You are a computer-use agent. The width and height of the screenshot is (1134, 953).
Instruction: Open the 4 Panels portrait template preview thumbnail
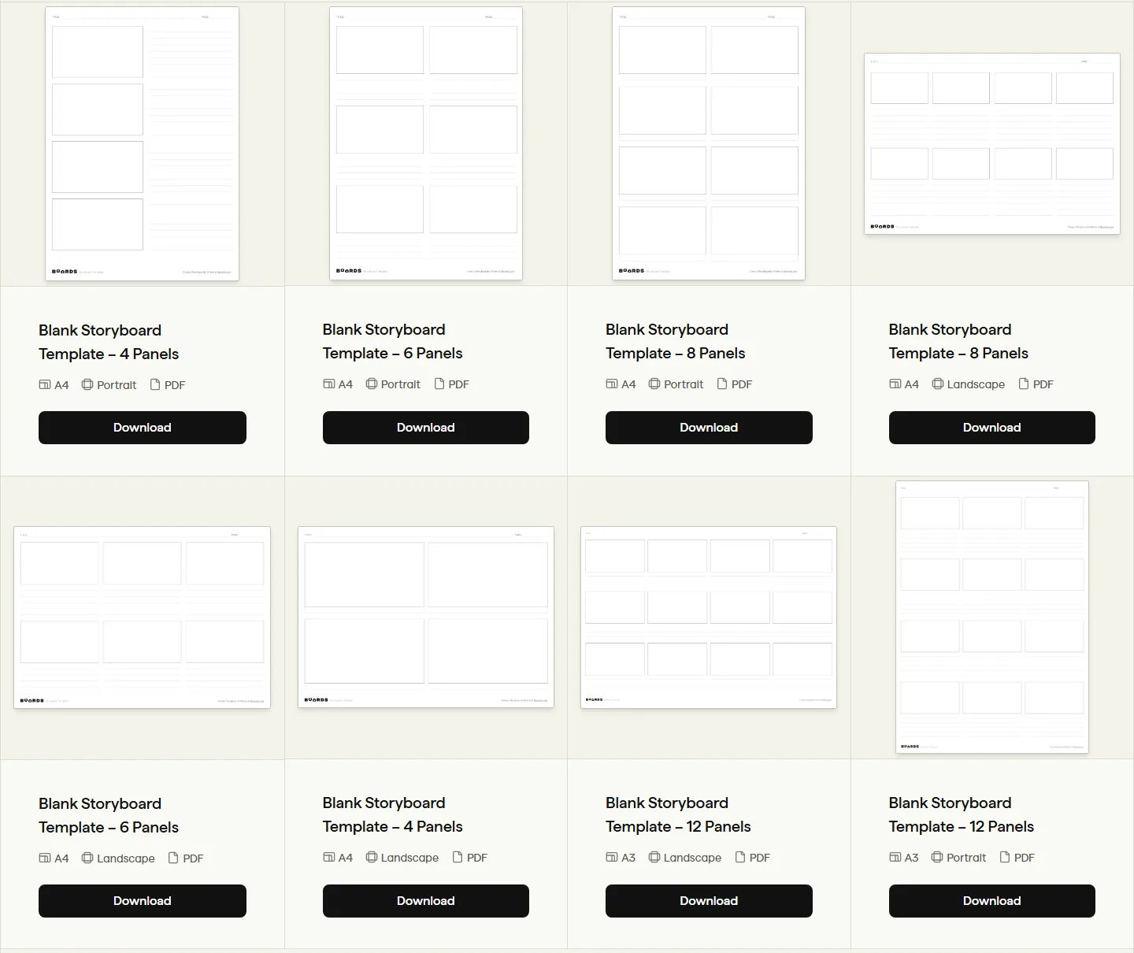143,143
